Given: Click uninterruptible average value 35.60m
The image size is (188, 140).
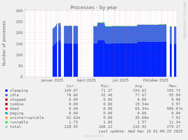Looking at the screenshot, I should coord(142,118).
